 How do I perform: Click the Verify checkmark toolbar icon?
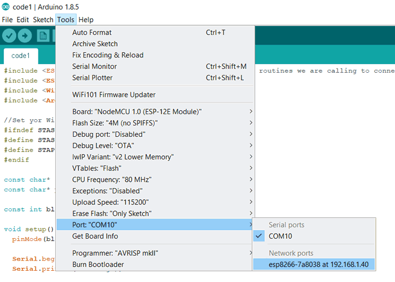[10, 35]
